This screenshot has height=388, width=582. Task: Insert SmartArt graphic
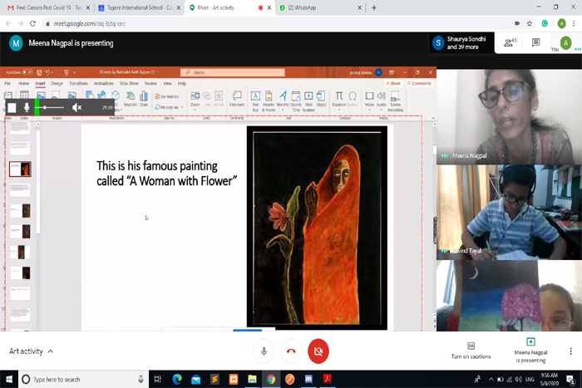[131, 99]
